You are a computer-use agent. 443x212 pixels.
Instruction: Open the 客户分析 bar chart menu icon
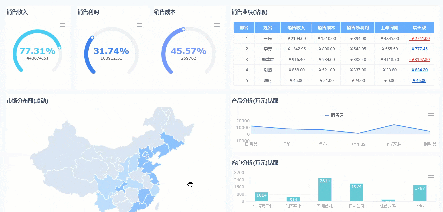431,176
